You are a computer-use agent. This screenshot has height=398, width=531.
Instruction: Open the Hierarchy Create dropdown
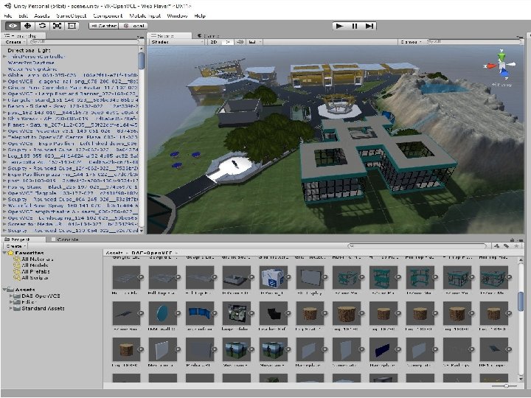point(15,42)
